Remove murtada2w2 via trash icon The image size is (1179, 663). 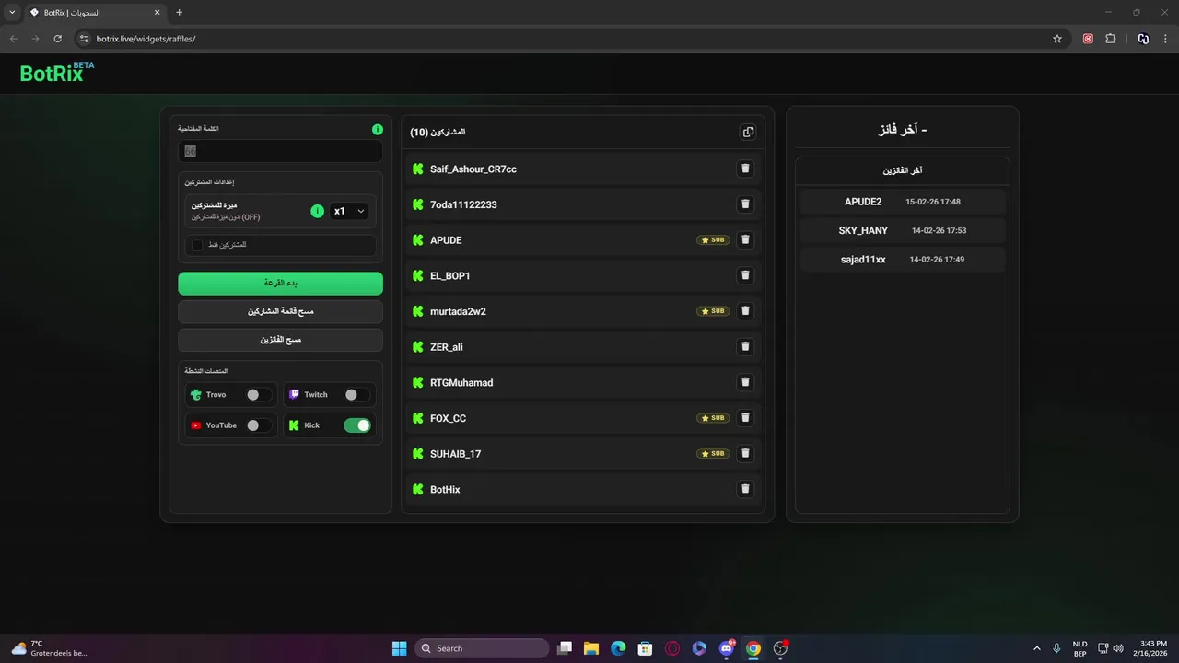745,311
